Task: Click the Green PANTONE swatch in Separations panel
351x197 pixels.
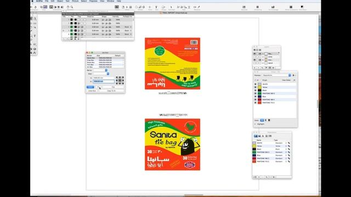Action: (x=254, y=152)
